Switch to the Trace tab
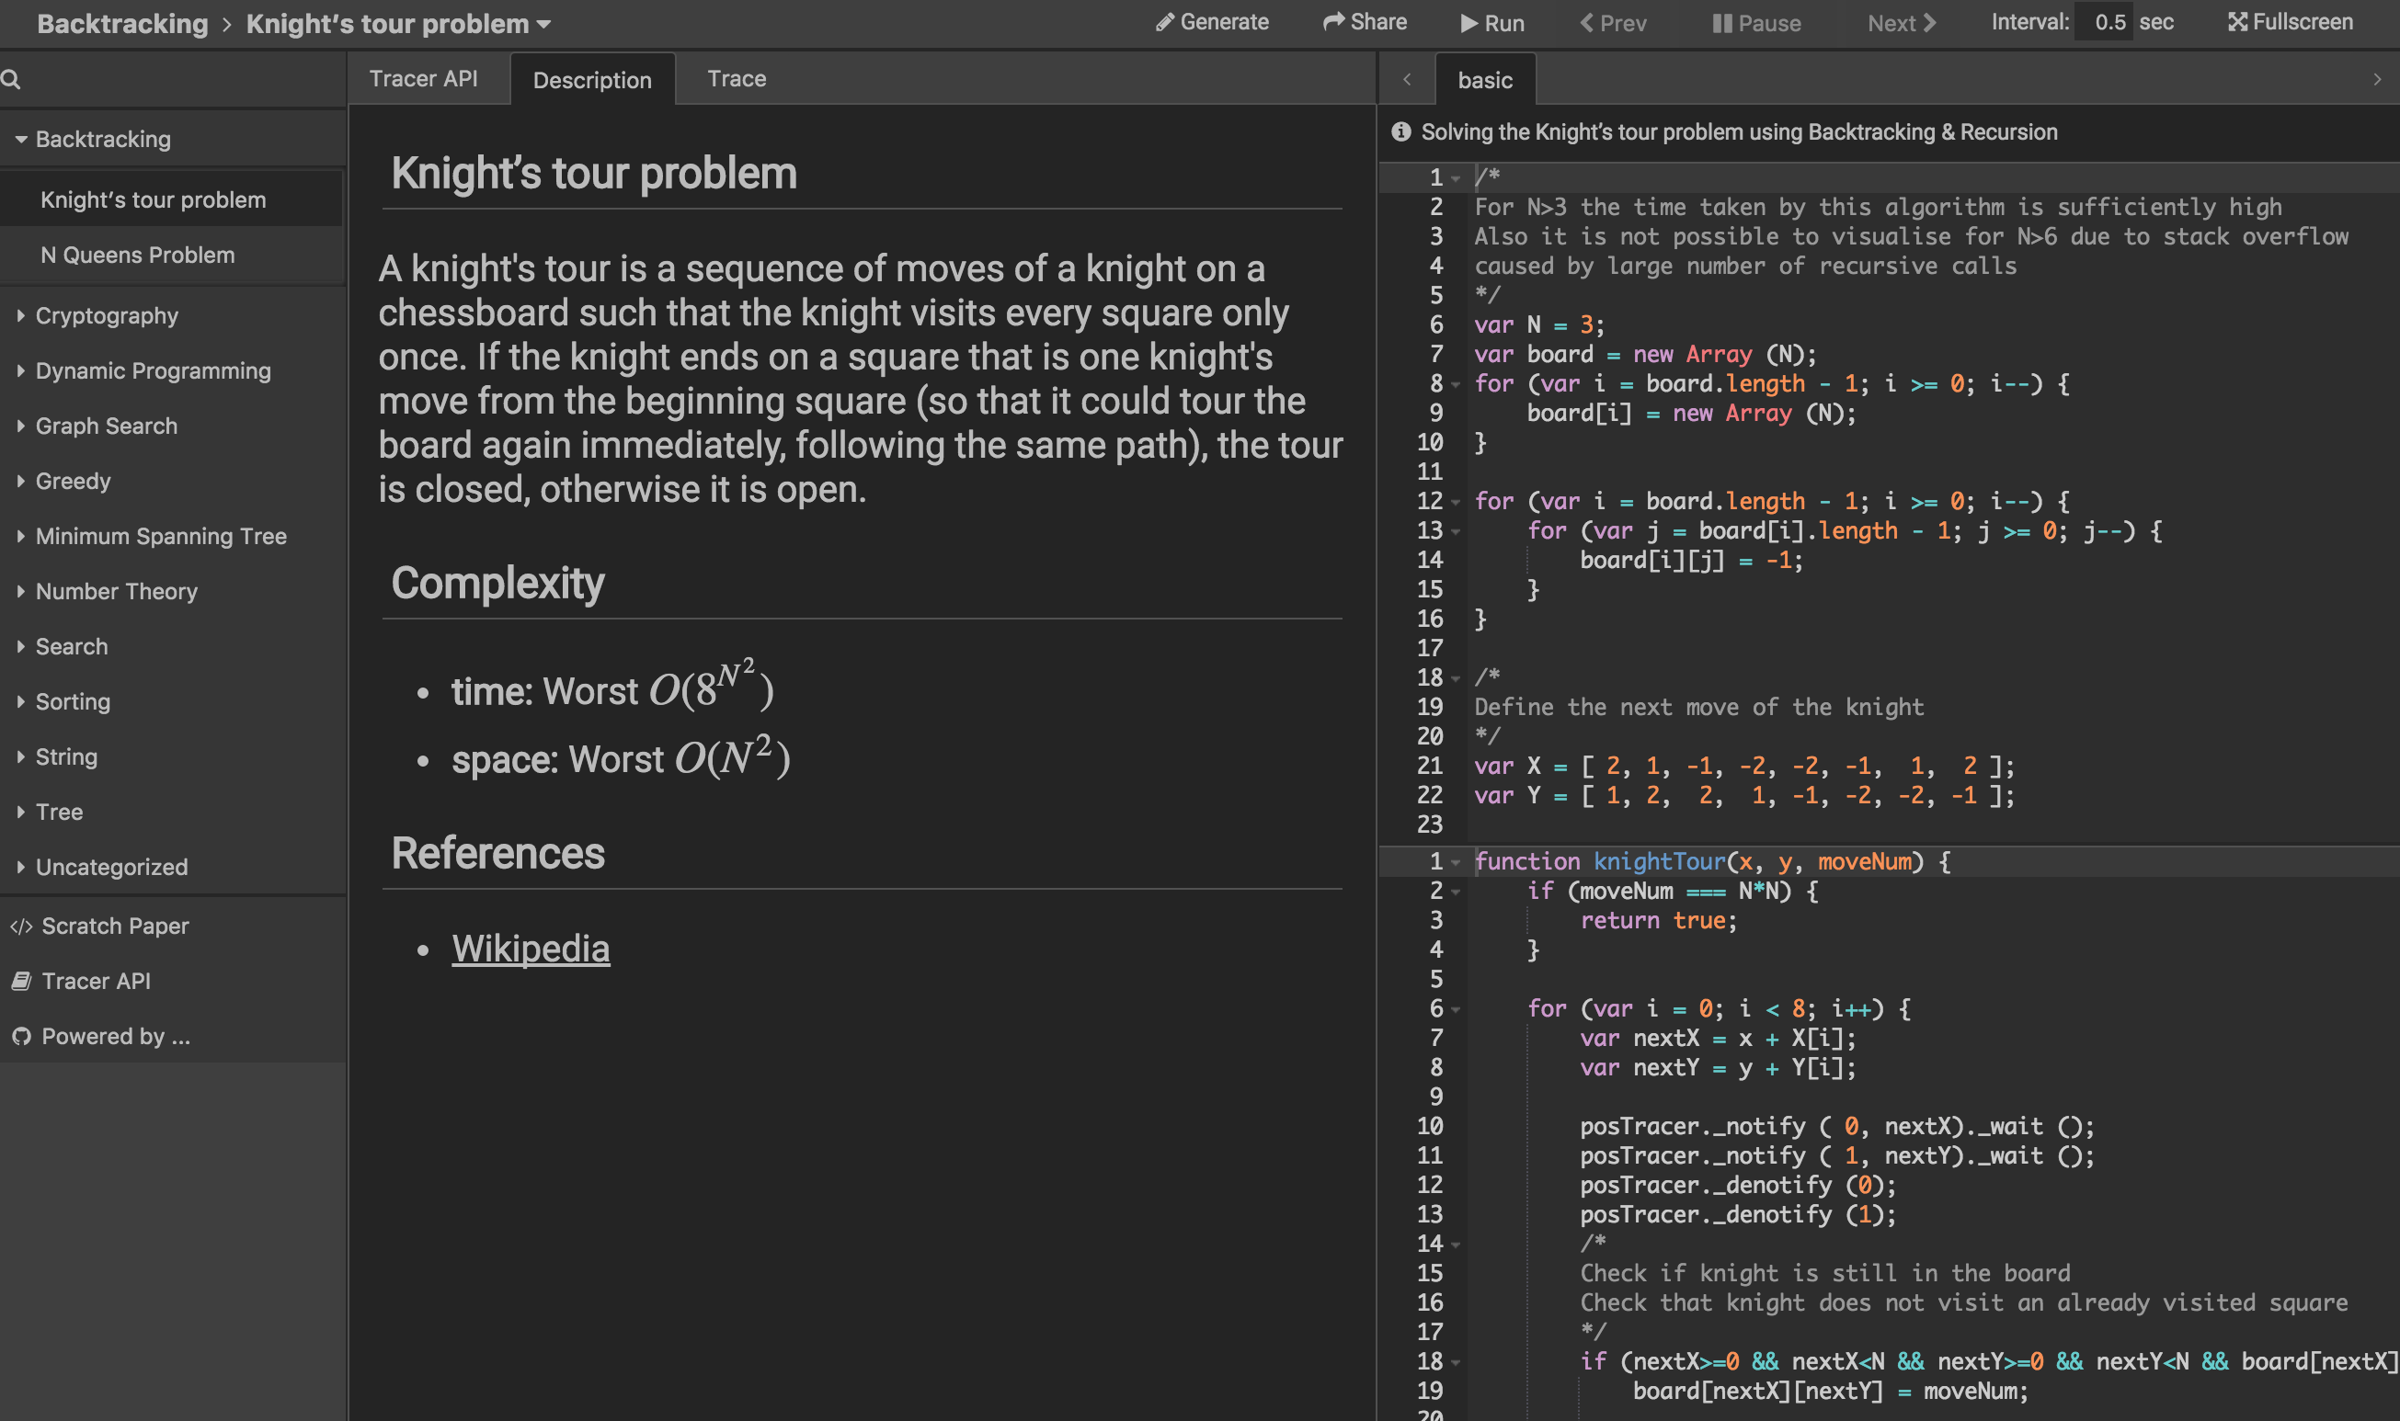This screenshot has height=1421, width=2400. coord(736,78)
